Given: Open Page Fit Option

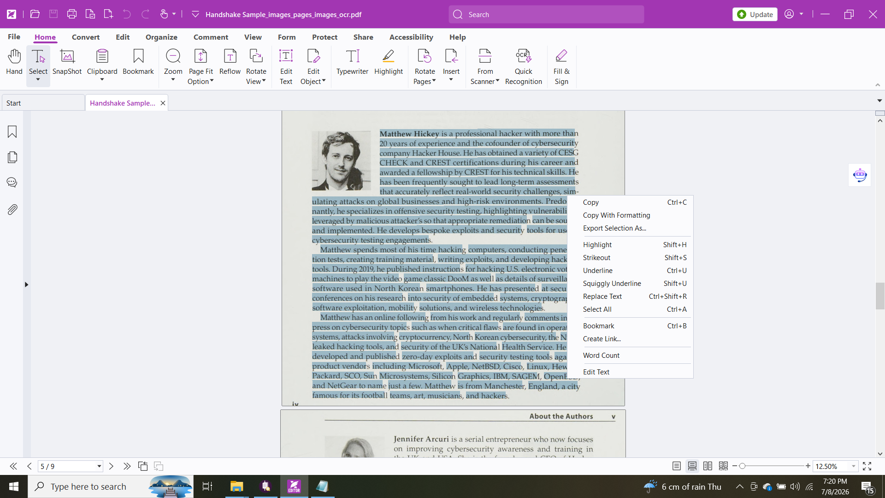Looking at the screenshot, I should [x=201, y=67].
